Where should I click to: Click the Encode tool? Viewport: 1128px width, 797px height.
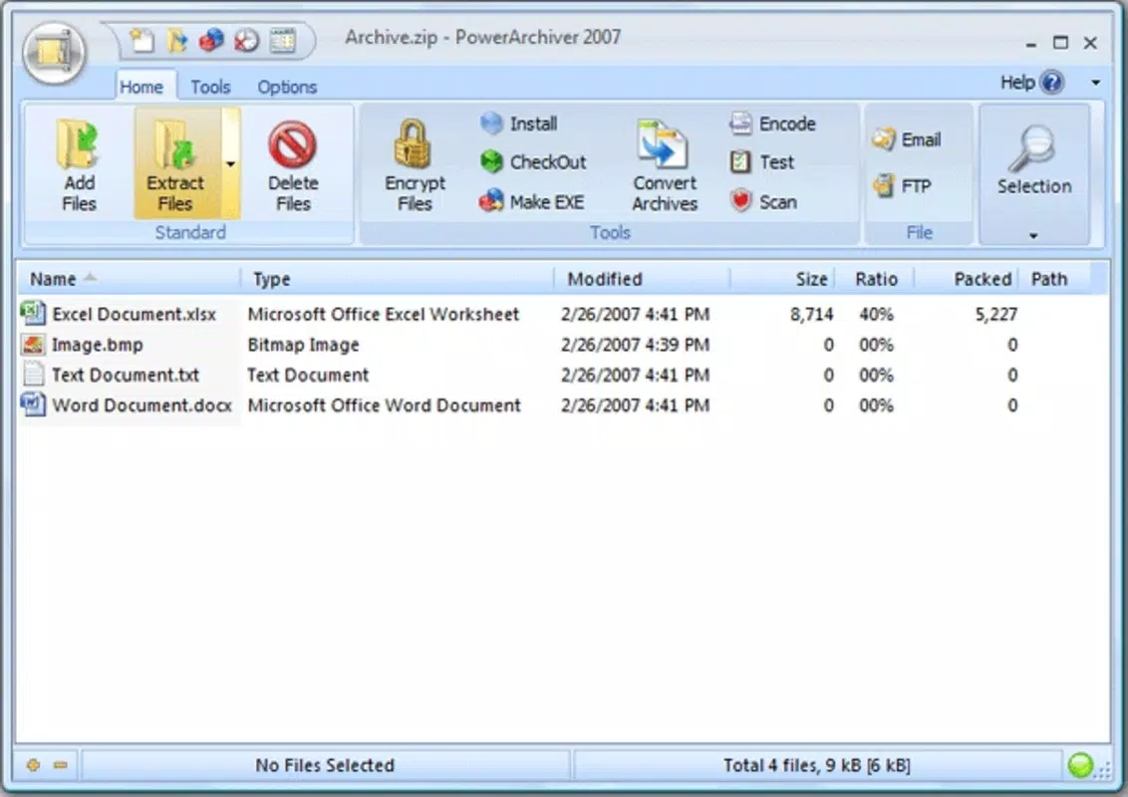(x=772, y=124)
